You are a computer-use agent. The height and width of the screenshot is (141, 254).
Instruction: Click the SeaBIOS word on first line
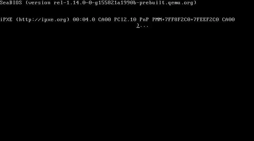click(x=11, y=2)
